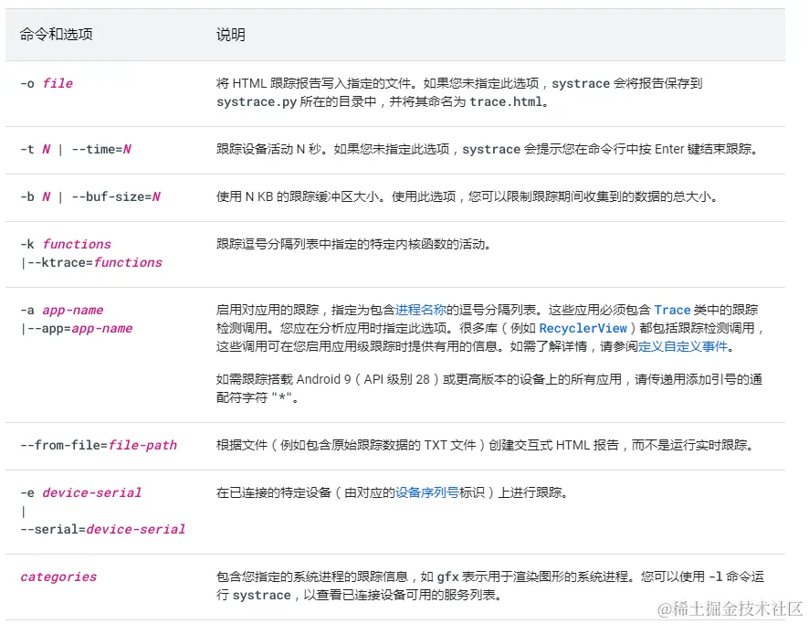Click 'gfx' in the categories description

coord(447,576)
